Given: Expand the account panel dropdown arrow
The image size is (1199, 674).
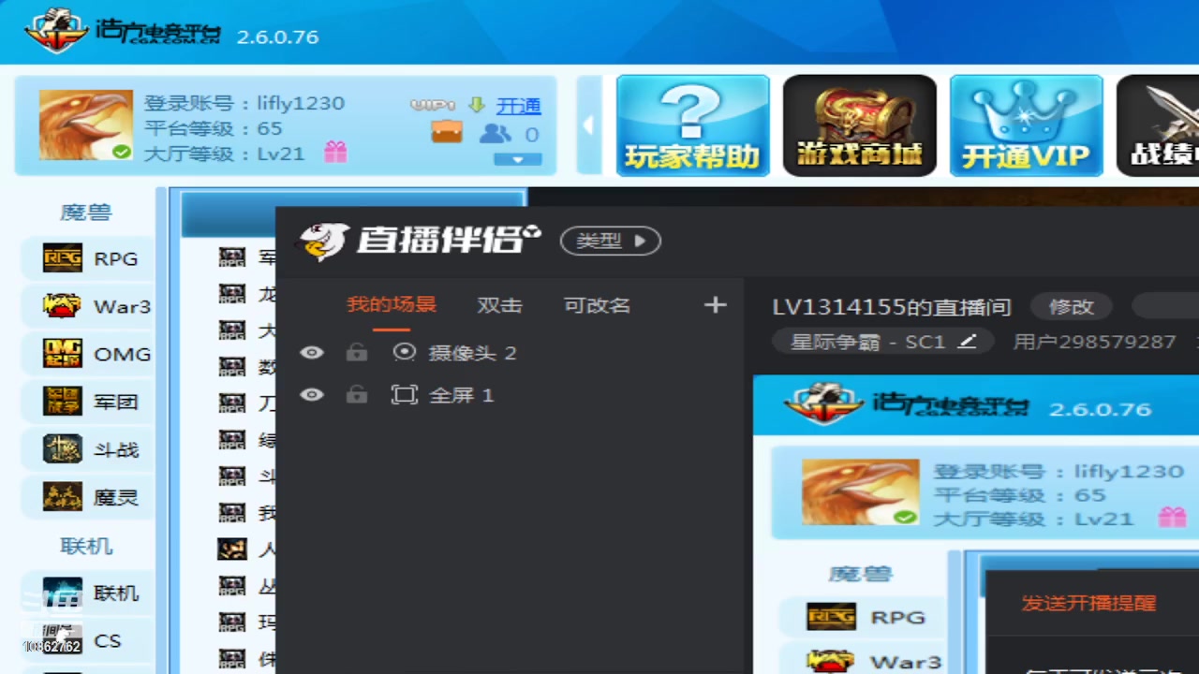Looking at the screenshot, I should click(517, 159).
